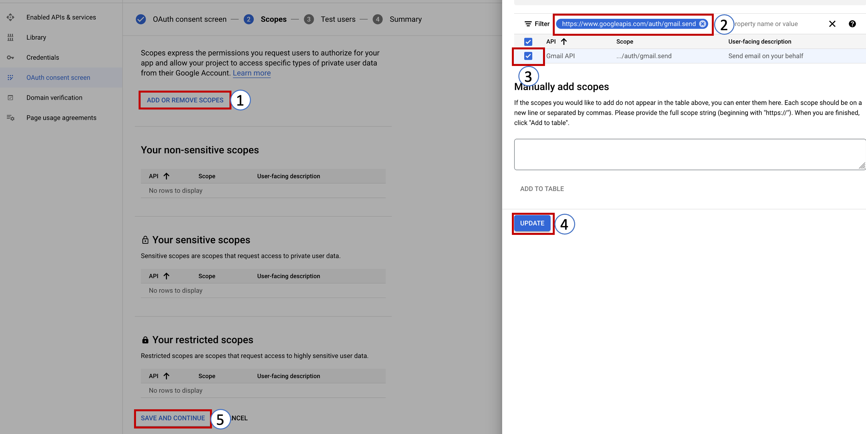Toggle the Gmail API gmail.send checkbox
Viewport: 866px width, 434px height.
528,56
